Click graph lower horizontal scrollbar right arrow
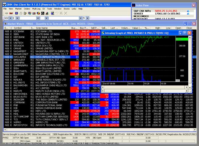The width and height of the screenshot is (199, 146). 187,91
